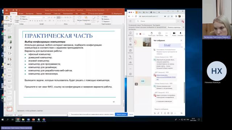
Task: Switch to Word from the taskbar
Action: 28,120
